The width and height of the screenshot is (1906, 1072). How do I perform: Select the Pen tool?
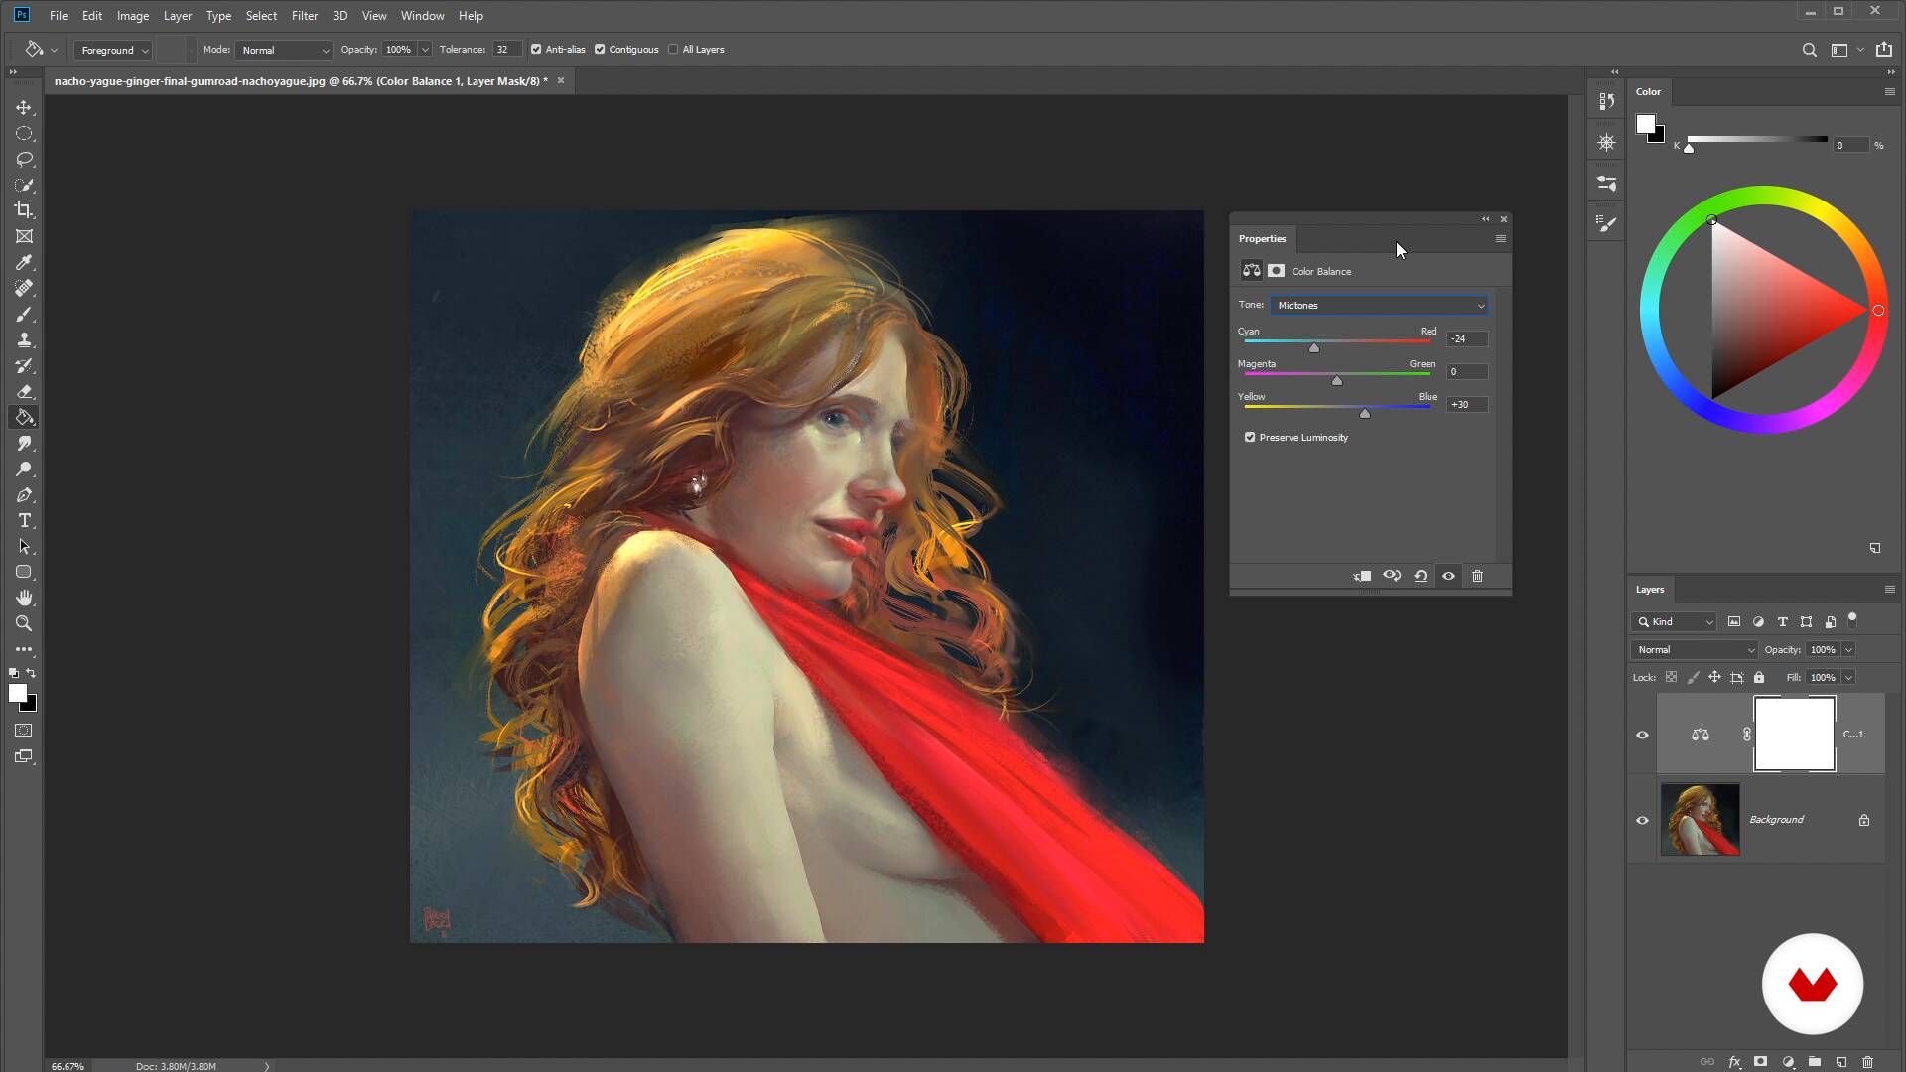tap(24, 494)
